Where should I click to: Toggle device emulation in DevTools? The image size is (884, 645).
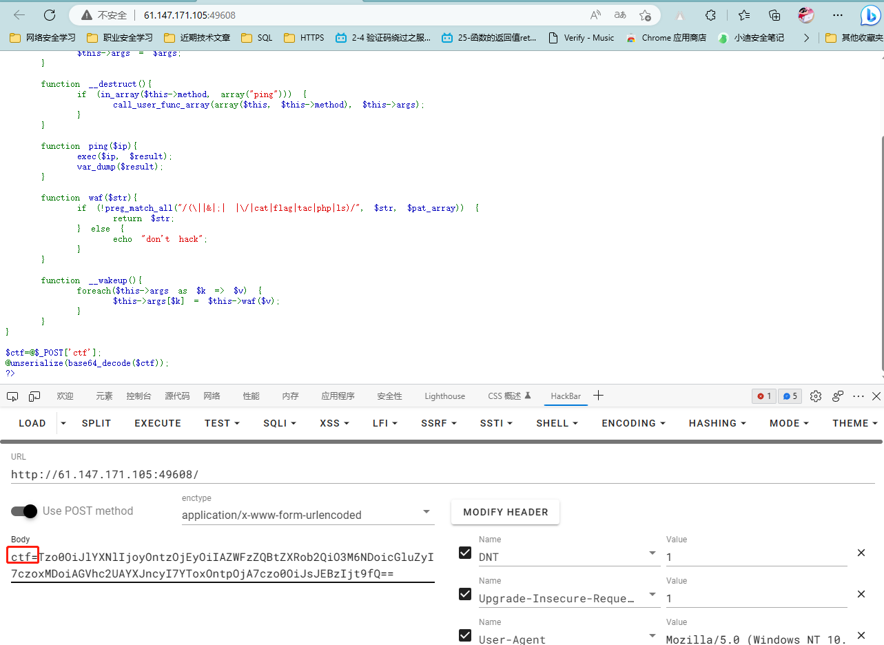pyautogui.click(x=34, y=396)
